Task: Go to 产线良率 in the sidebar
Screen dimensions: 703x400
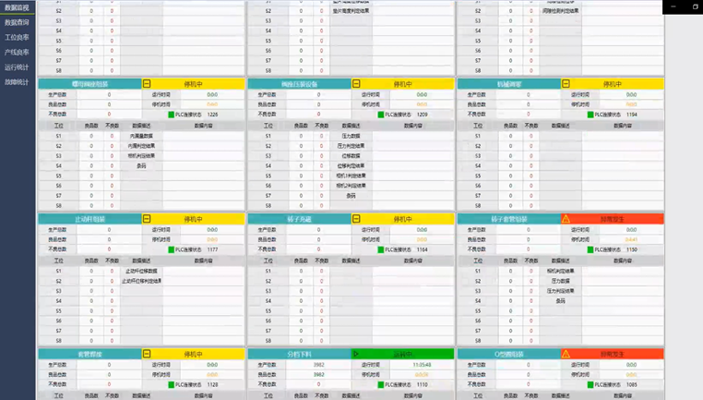Action: [x=17, y=53]
